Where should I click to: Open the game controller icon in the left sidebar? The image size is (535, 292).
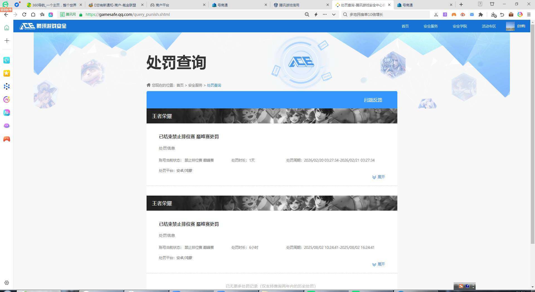click(x=6, y=139)
